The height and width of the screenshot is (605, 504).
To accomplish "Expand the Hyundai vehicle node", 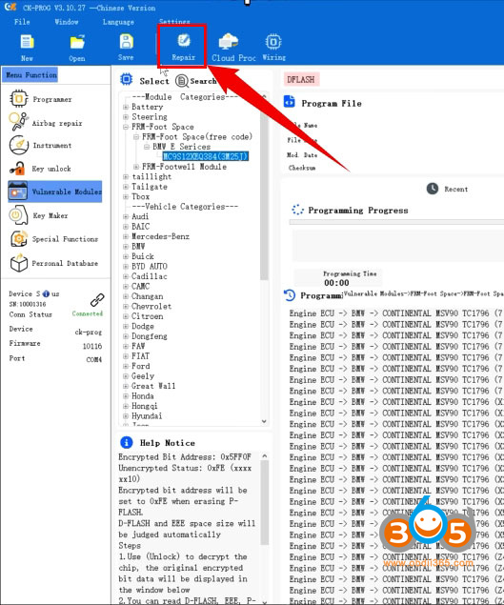I will (x=126, y=416).
